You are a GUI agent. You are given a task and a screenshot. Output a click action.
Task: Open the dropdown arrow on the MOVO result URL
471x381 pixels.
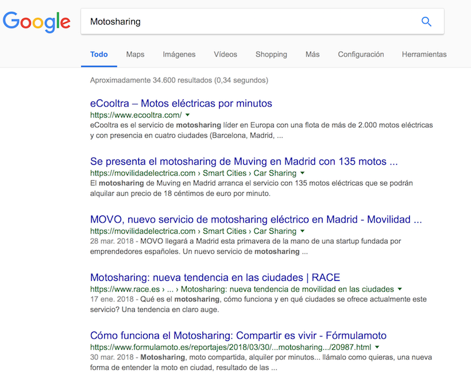click(302, 231)
